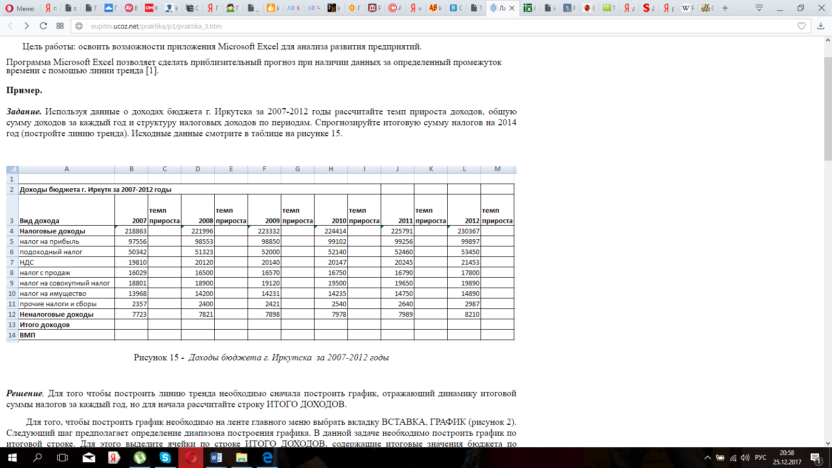Open the clock showing 20:58
This screenshot has height=468, width=832.
[787, 458]
